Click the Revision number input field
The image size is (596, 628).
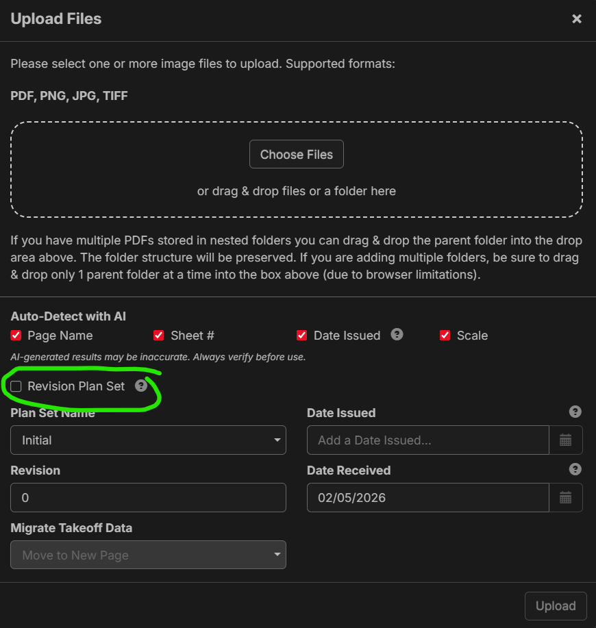coord(148,498)
